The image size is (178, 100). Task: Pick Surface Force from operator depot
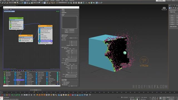(x=50, y=78)
